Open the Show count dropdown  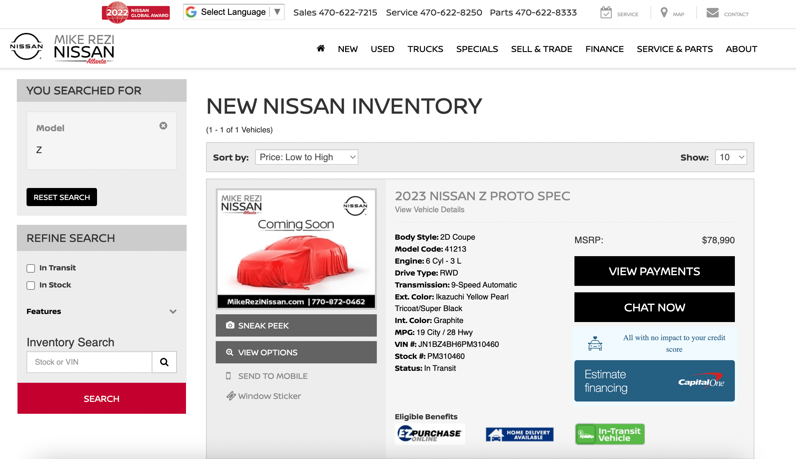(731, 157)
